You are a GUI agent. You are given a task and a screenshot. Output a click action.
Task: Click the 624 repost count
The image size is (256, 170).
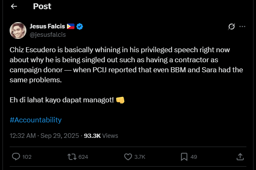pyautogui.click(x=83, y=157)
